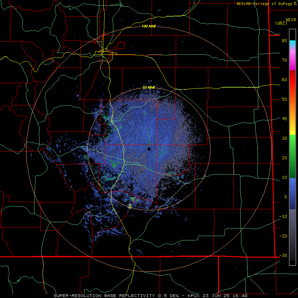Click the "50 NMI" range ring label
This screenshot has width=298, height=298.
(x=149, y=88)
